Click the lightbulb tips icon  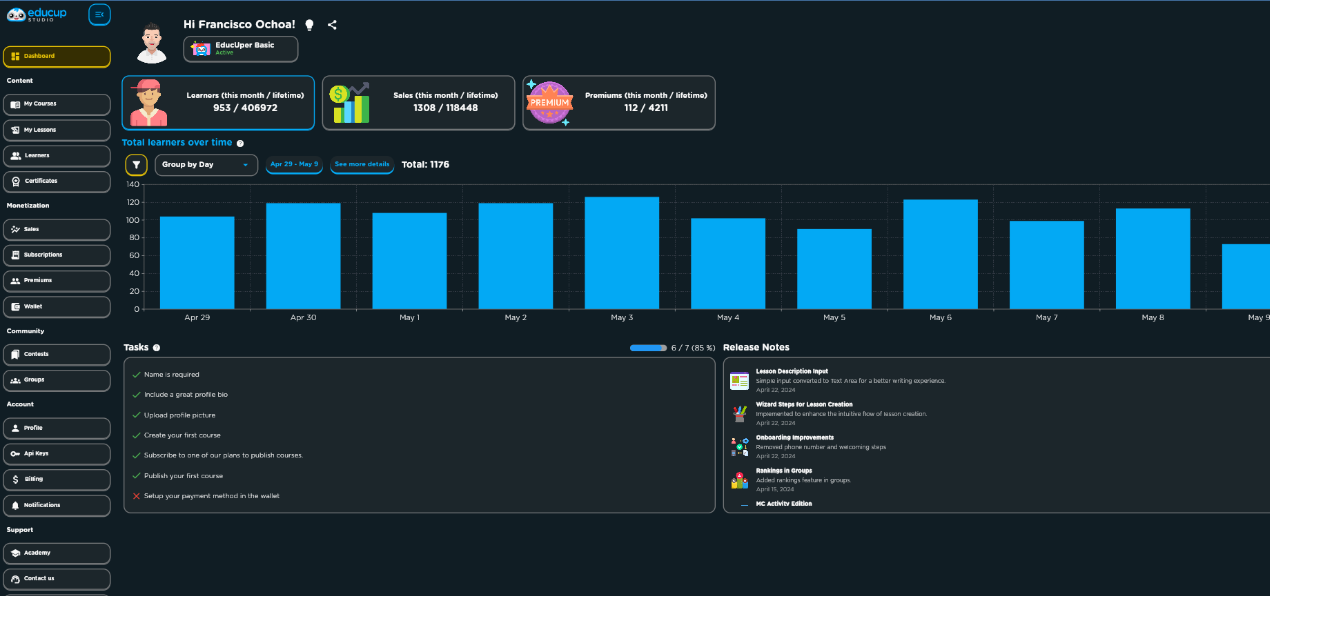click(309, 25)
